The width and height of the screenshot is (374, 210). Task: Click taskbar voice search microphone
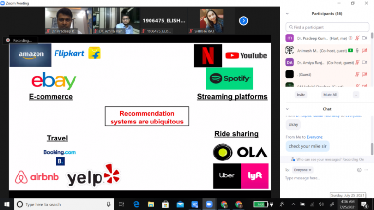[108, 204]
